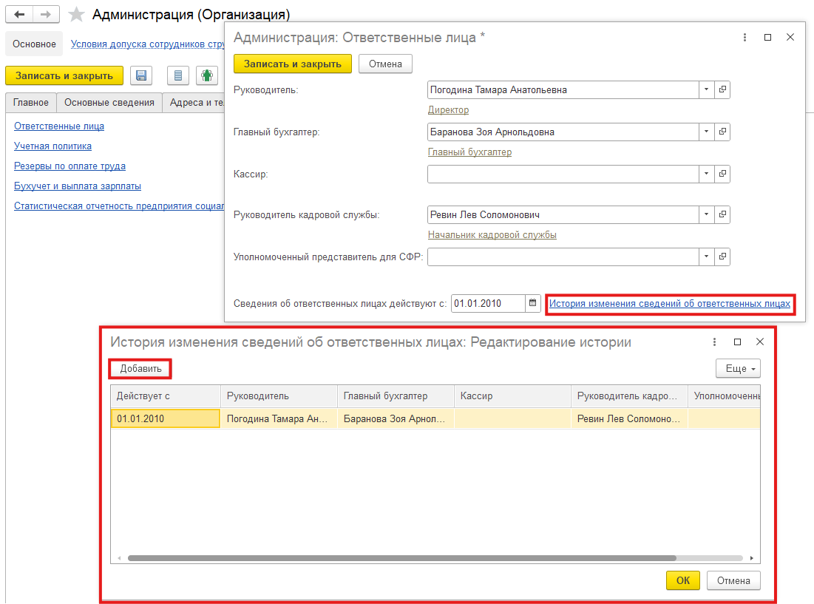The width and height of the screenshot is (814, 604).
Task: Click Отмена in history dialog
Action: pyautogui.click(x=733, y=580)
